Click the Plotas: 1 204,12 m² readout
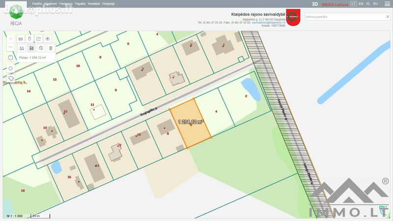 click(x=32, y=57)
